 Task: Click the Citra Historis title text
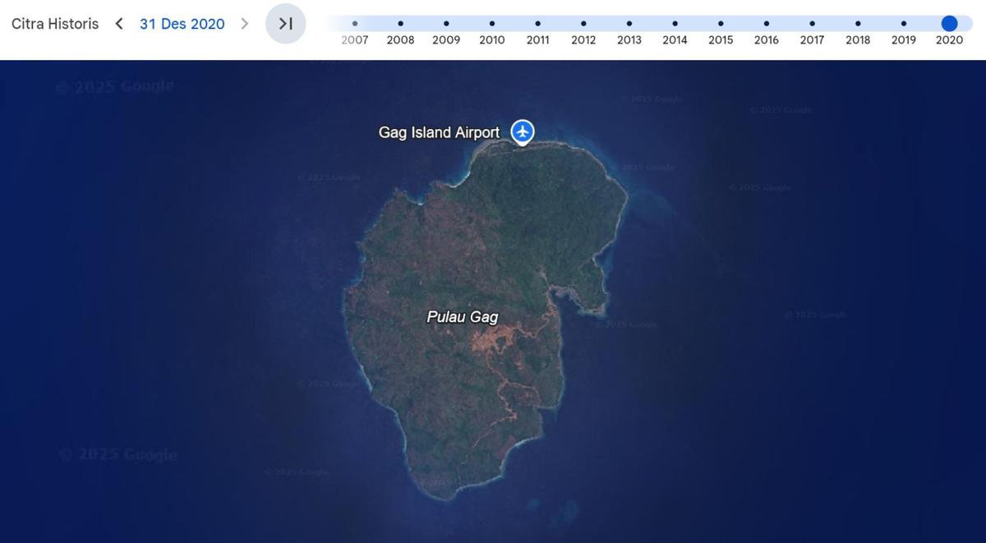point(55,24)
